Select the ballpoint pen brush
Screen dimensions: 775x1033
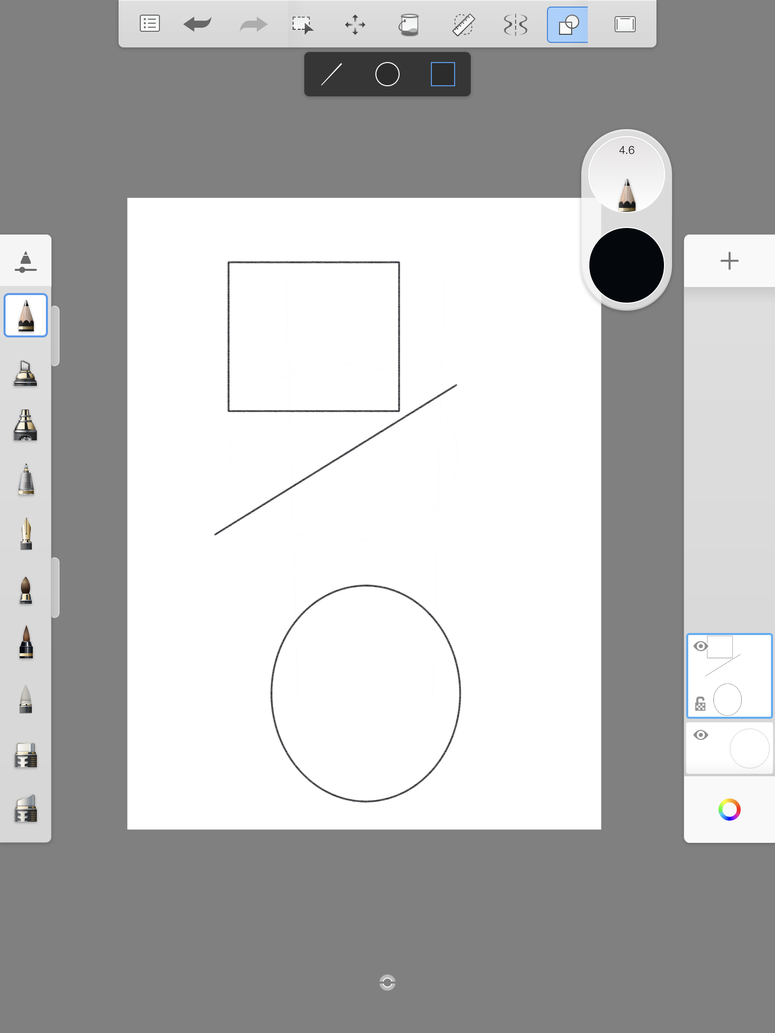(26, 480)
